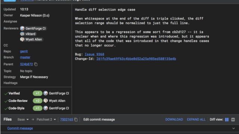Open the gerrit repo link
Viewport: 239px width, 134px height.
point(24,51)
